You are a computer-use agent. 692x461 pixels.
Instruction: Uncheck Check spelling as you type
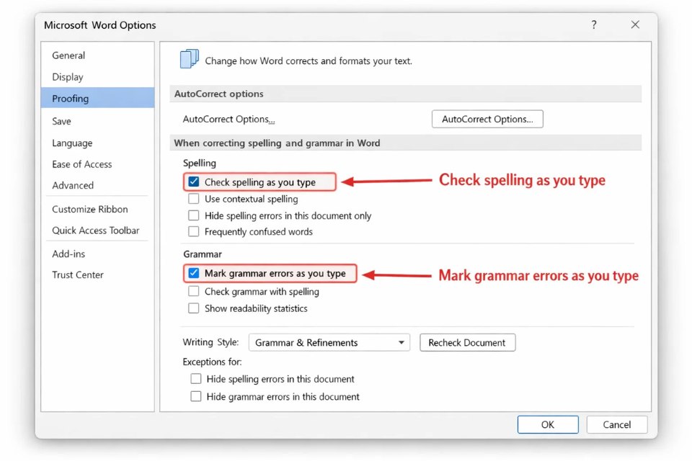coord(194,182)
